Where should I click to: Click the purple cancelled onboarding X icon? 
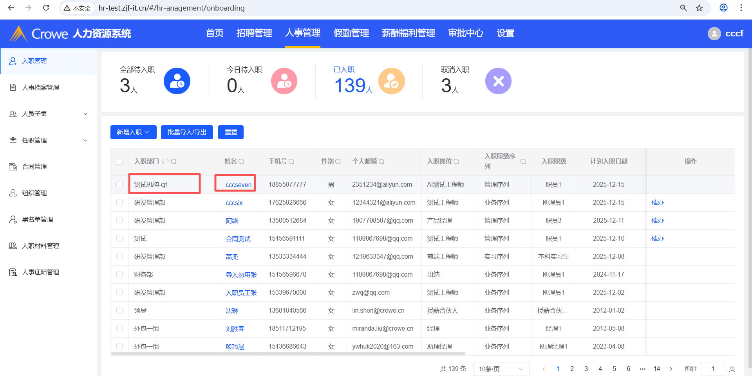(x=498, y=81)
